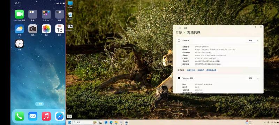Open Safari browser in dock
Viewport: 279px width, 125px height.
[60, 116]
